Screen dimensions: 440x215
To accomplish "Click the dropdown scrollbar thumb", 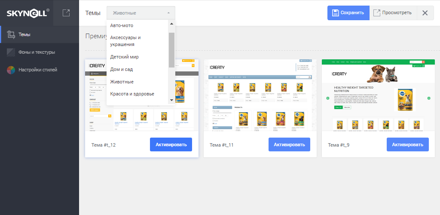I will [x=172, y=50].
